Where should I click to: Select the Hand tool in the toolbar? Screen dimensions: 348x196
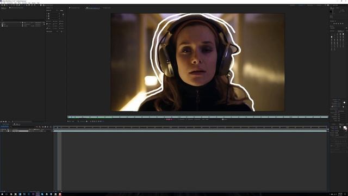pos(4,5)
